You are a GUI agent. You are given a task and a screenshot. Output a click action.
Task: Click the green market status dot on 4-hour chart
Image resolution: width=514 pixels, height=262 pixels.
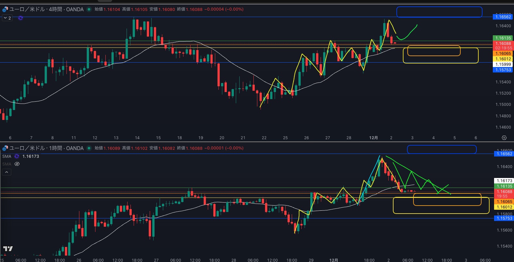point(89,9)
